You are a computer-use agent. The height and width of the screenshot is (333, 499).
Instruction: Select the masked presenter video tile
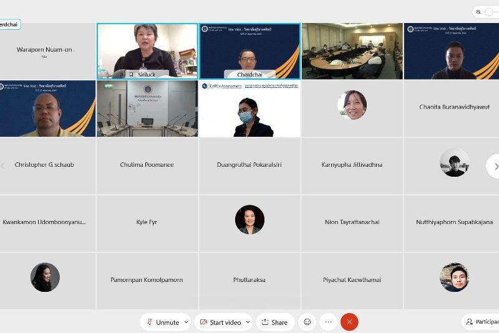(x=249, y=109)
